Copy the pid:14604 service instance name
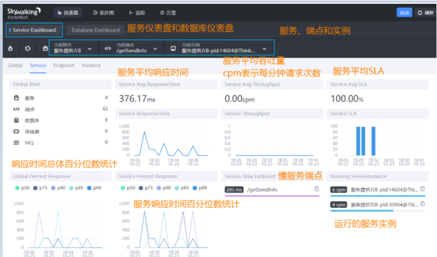 pos(422,189)
